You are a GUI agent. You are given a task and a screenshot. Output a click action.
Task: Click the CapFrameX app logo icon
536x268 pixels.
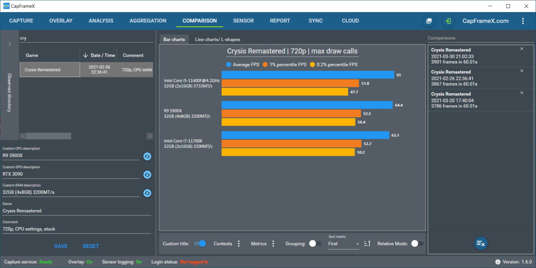point(6,6)
